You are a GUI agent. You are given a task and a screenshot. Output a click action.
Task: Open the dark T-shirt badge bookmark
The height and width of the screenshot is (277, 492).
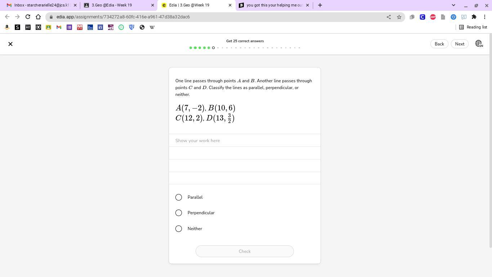pyautogui.click(x=38, y=27)
